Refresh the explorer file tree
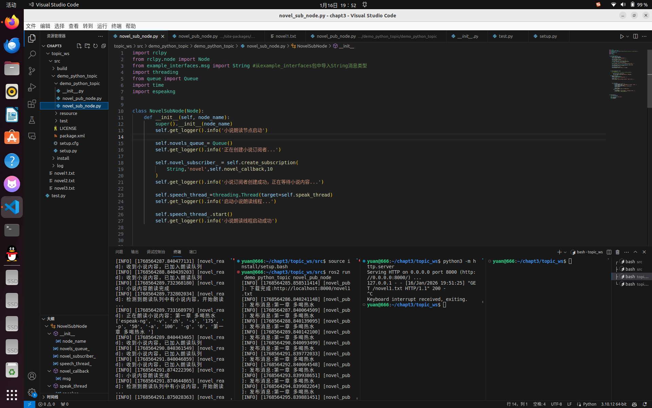The width and height of the screenshot is (652, 408). [95, 46]
